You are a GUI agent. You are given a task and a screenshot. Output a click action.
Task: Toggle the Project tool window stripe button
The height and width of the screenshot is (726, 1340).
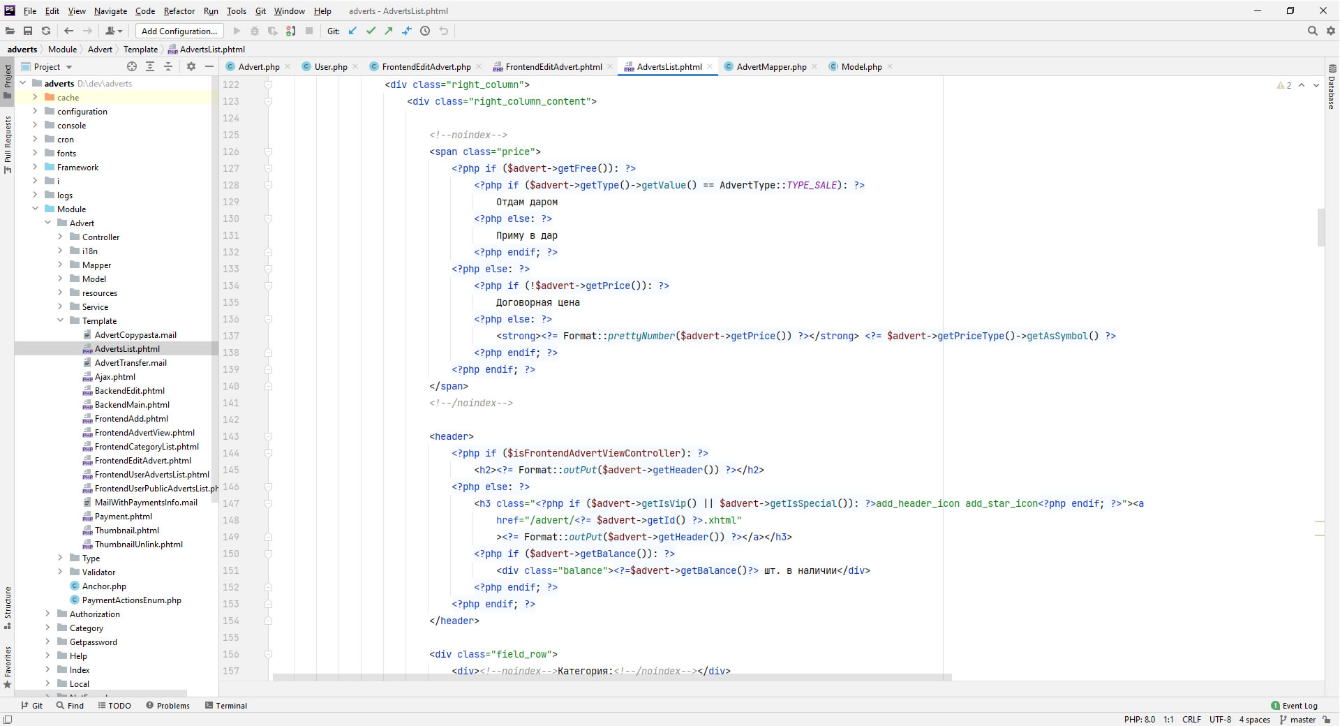(x=8, y=80)
